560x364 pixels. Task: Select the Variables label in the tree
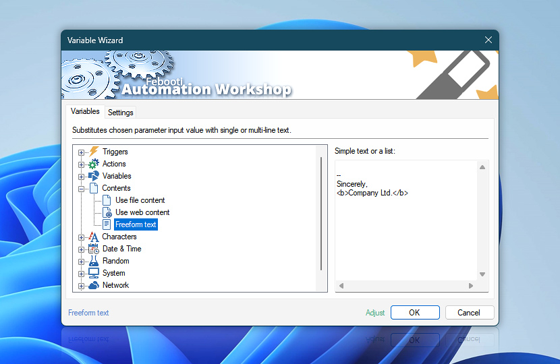point(117,176)
